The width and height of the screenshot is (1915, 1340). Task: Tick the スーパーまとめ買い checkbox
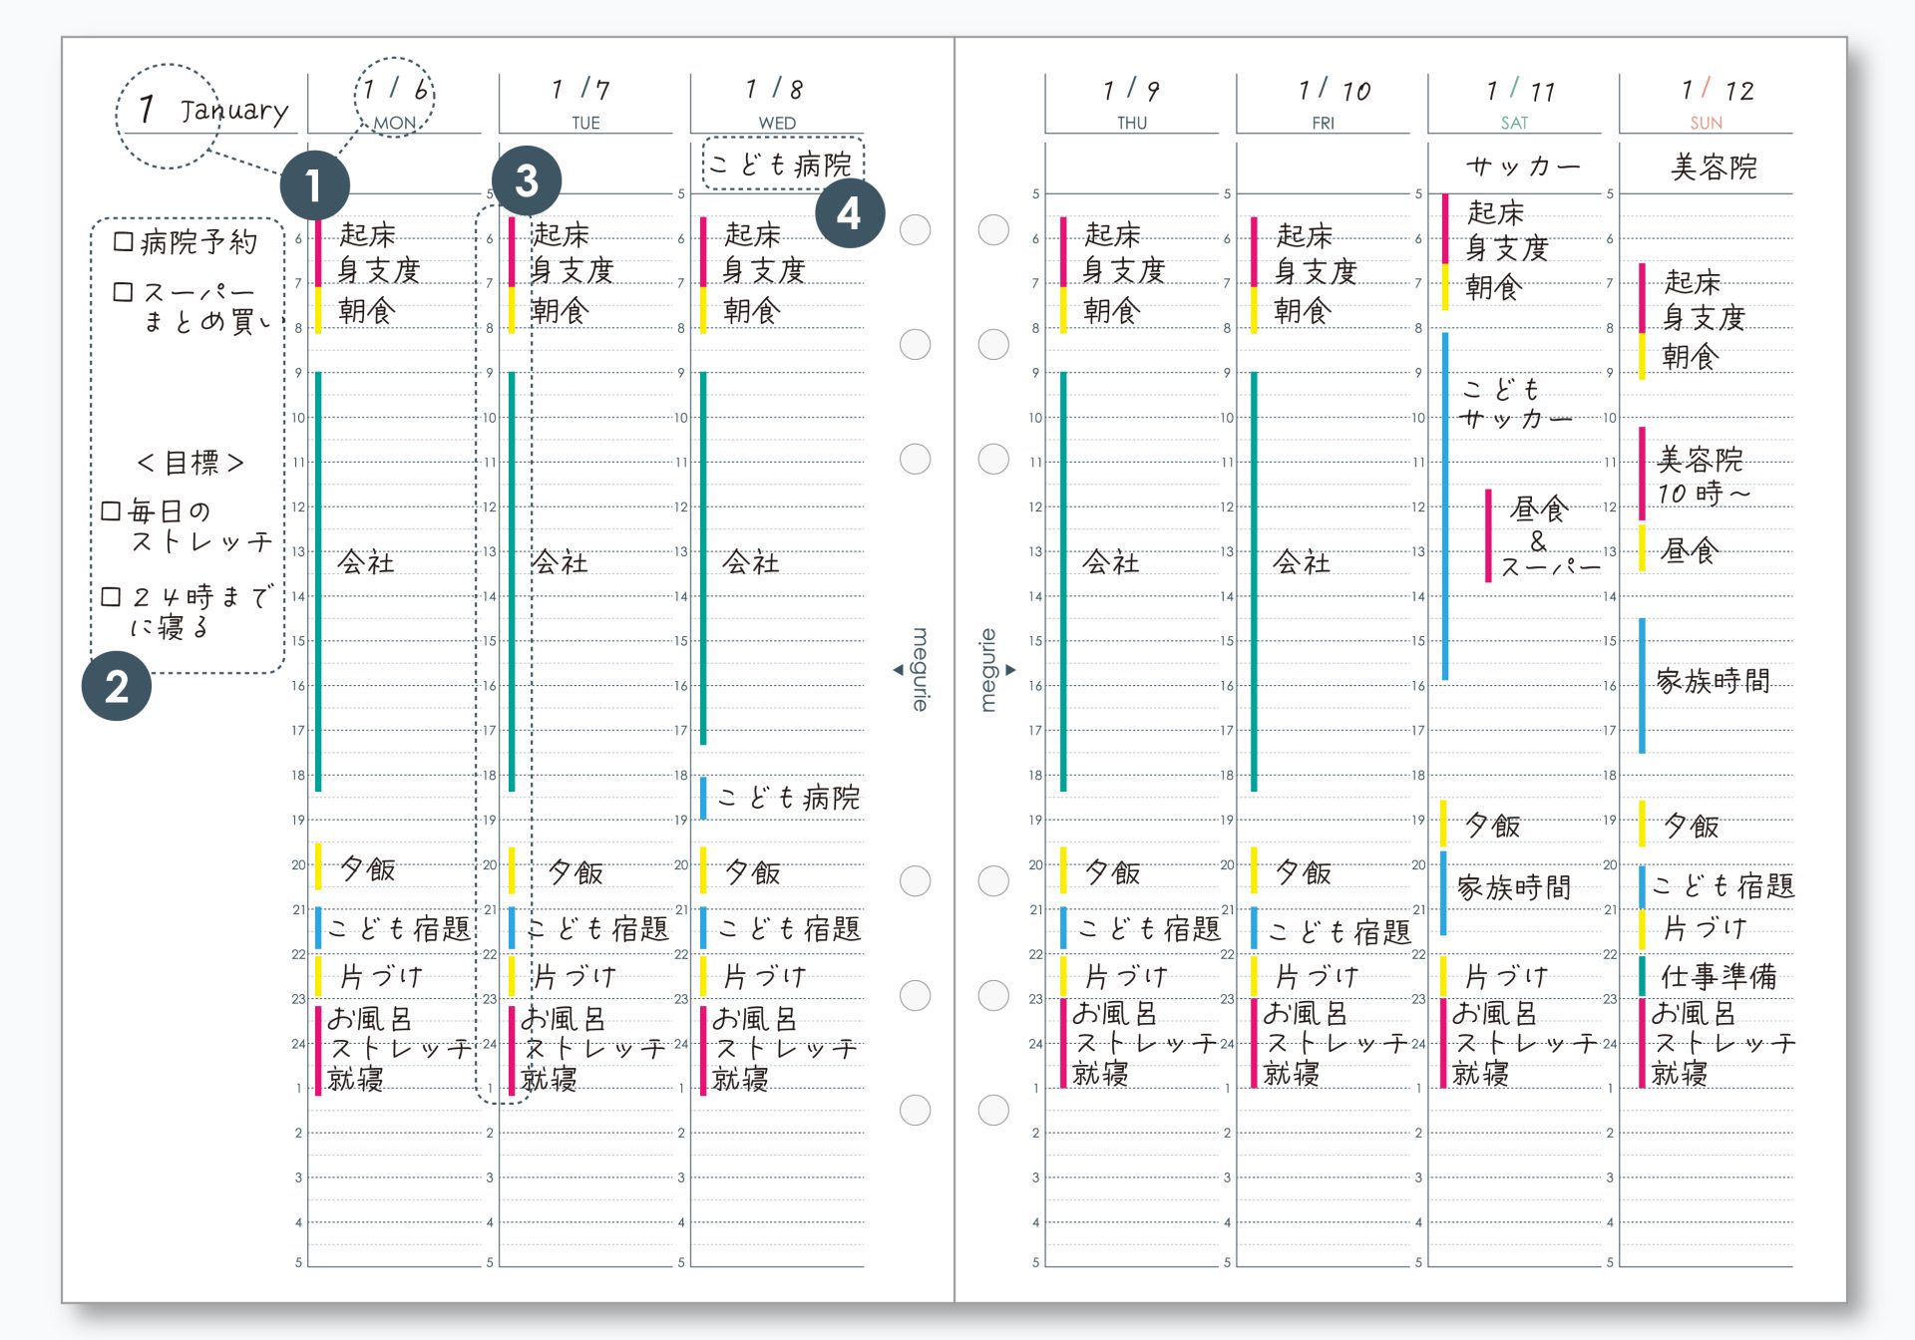pyautogui.click(x=124, y=292)
